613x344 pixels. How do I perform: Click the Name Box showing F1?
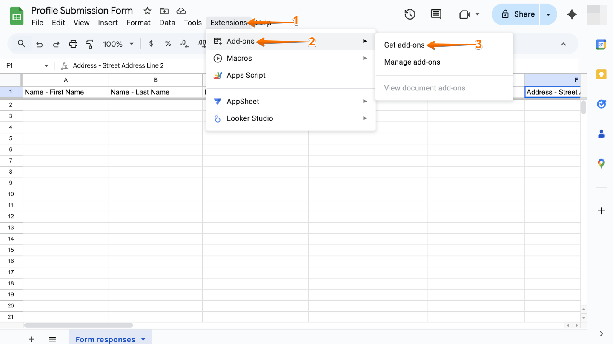click(23, 65)
